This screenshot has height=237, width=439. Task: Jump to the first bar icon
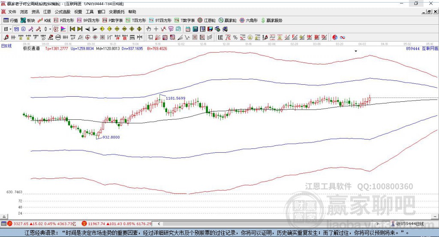coord(72,29)
